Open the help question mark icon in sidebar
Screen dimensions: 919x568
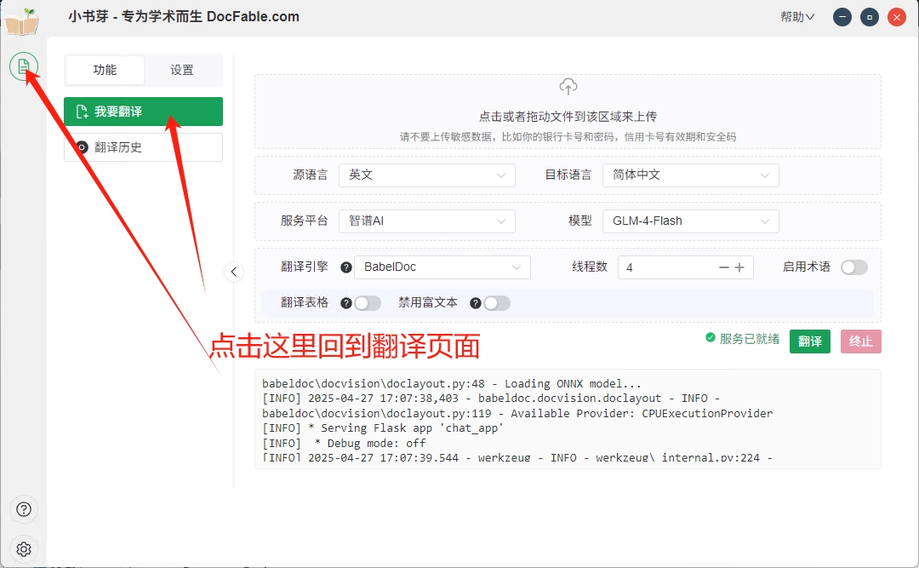coord(24,509)
